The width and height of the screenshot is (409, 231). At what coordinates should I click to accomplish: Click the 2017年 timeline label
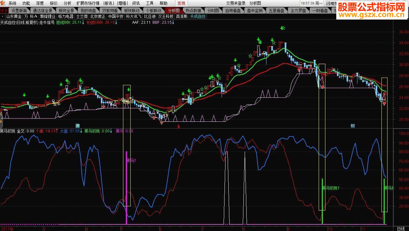click(7, 229)
